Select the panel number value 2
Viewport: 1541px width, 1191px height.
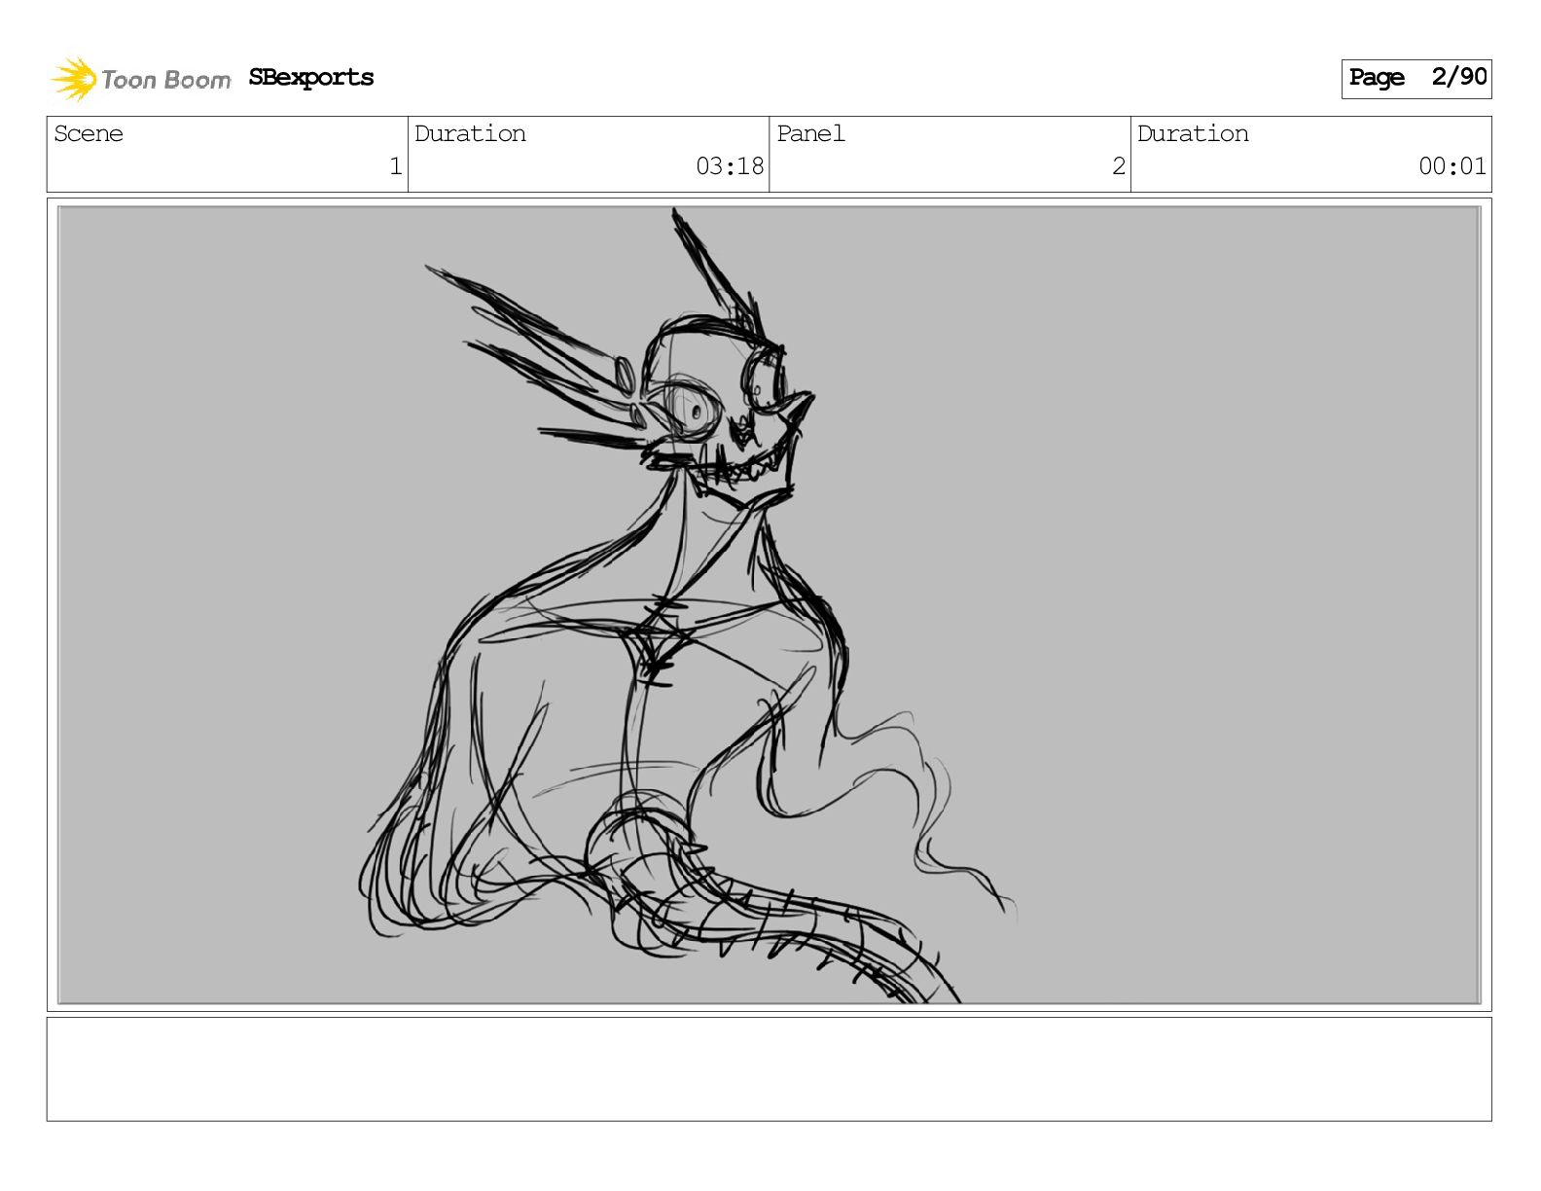[1118, 166]
